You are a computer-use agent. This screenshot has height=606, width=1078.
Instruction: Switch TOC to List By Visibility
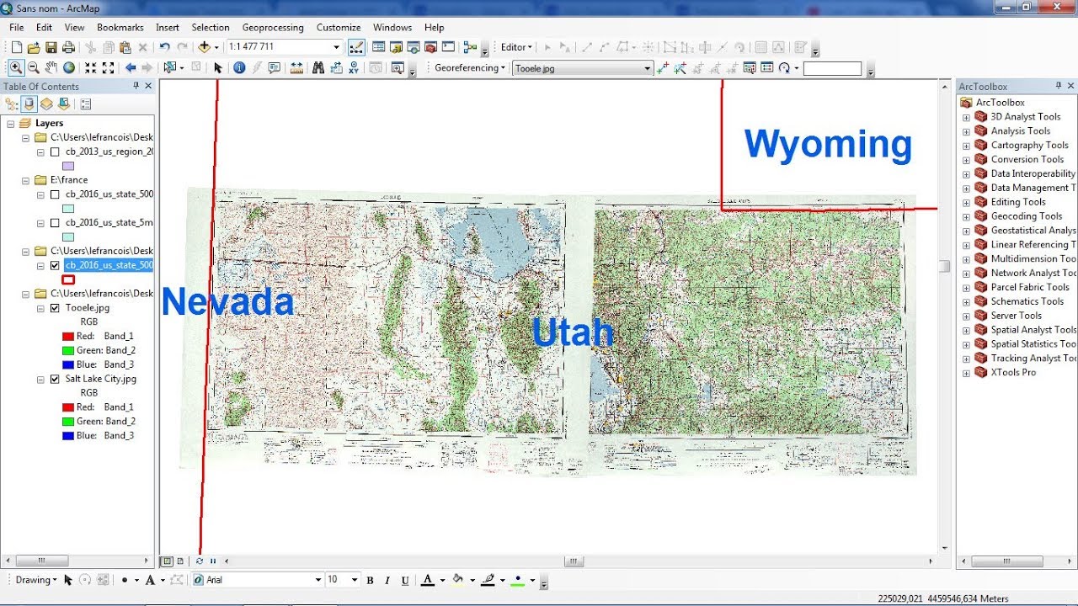point(46,104)
